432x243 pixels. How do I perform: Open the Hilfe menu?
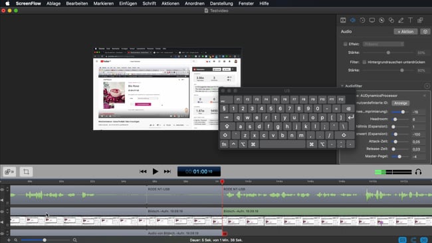tap(264, 3)
